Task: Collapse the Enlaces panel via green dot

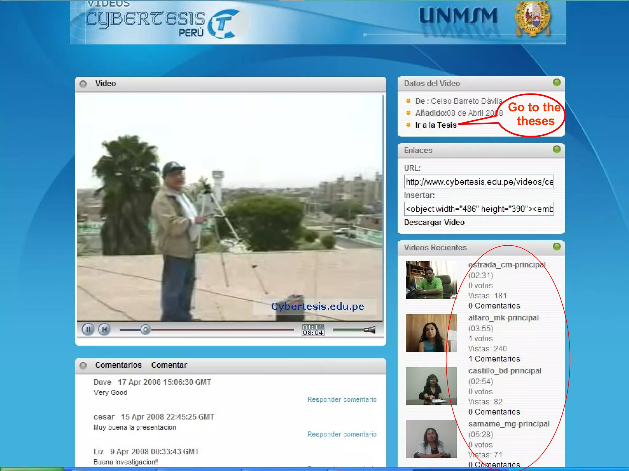Action: (x=557, y=149)
